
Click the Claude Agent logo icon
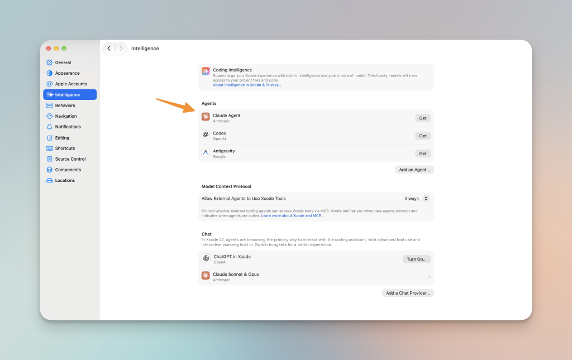(x=206, y=117)
